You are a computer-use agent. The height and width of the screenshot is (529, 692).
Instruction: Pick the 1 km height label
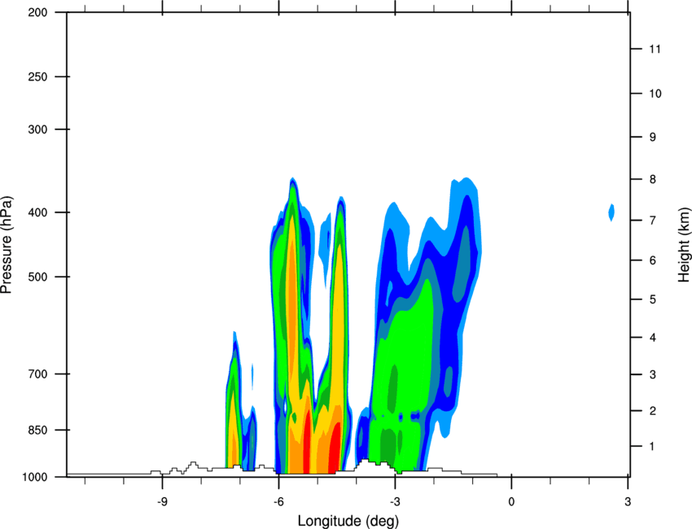coord(653,447)
